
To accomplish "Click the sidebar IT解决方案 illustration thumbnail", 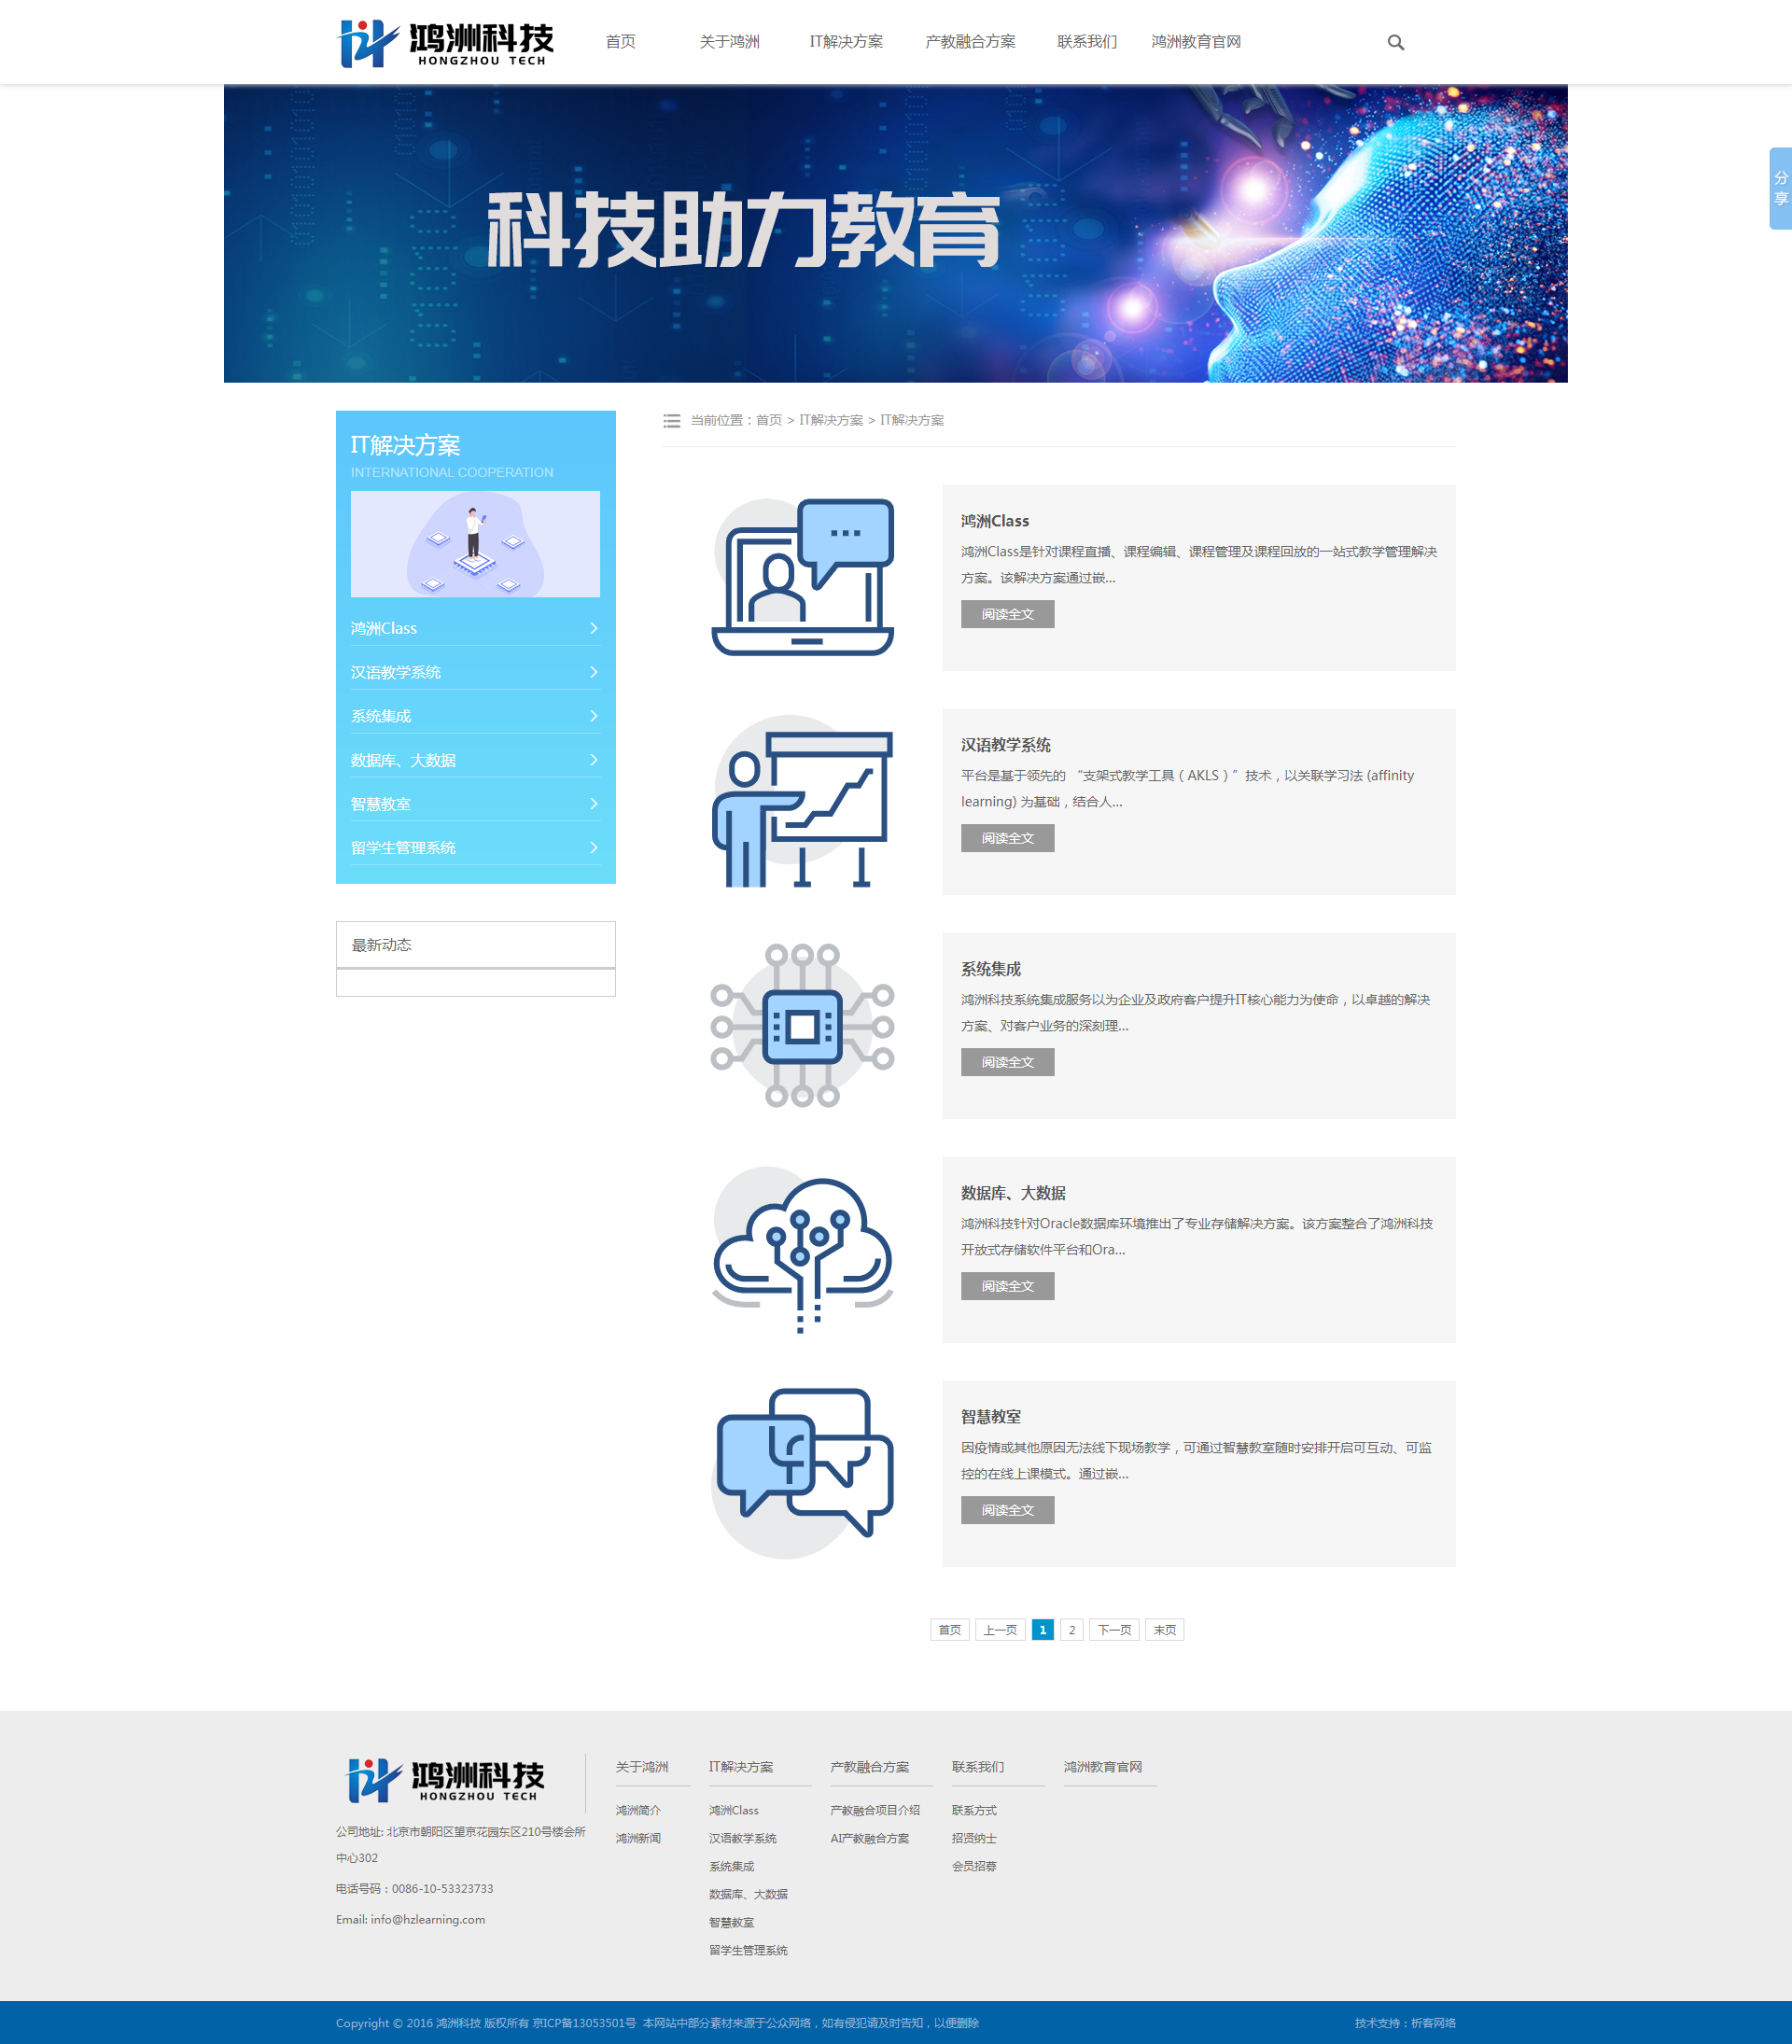I will (x=475, y=544).
